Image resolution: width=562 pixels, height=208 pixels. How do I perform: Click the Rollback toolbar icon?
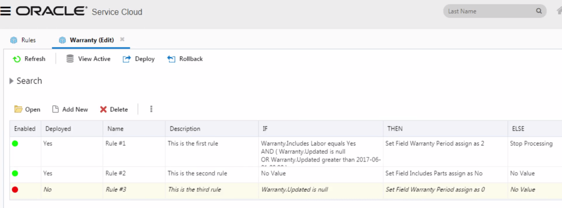[x=171, y=59]
